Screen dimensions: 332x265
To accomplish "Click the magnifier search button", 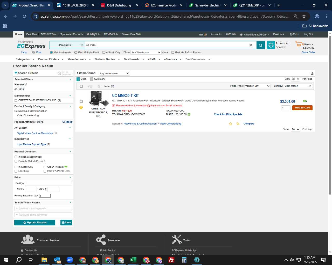I will [x=260, y=45].
